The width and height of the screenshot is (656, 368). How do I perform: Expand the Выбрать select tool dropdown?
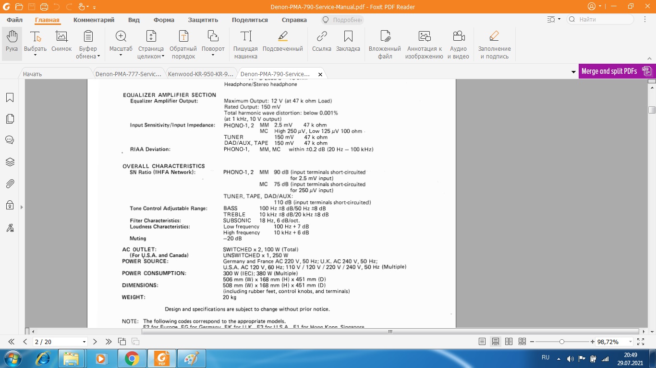(35, 55)
